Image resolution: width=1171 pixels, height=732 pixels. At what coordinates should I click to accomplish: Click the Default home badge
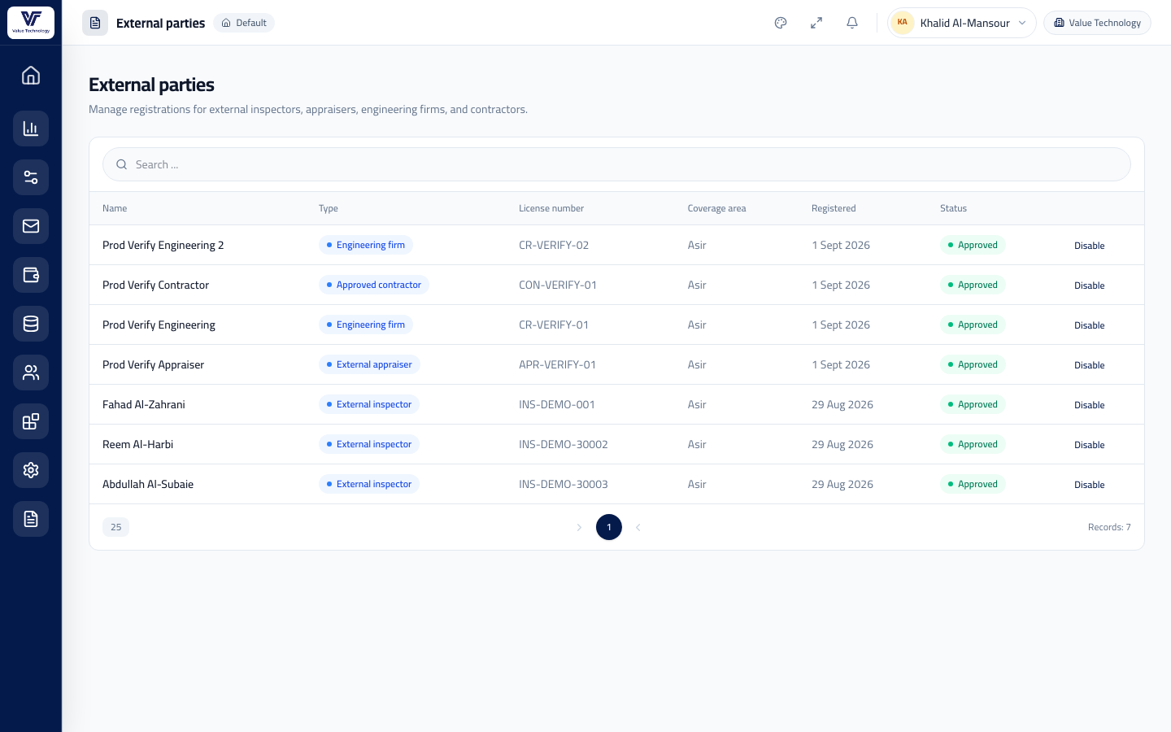click(x=244, y=23)
